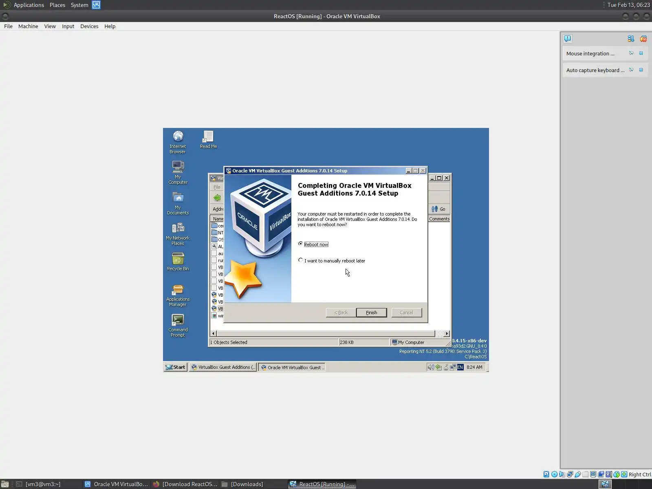This screenshot has height=489, width=652.
Task: Click the Auto capture keyboard notification text
Action: coord(595,70)
